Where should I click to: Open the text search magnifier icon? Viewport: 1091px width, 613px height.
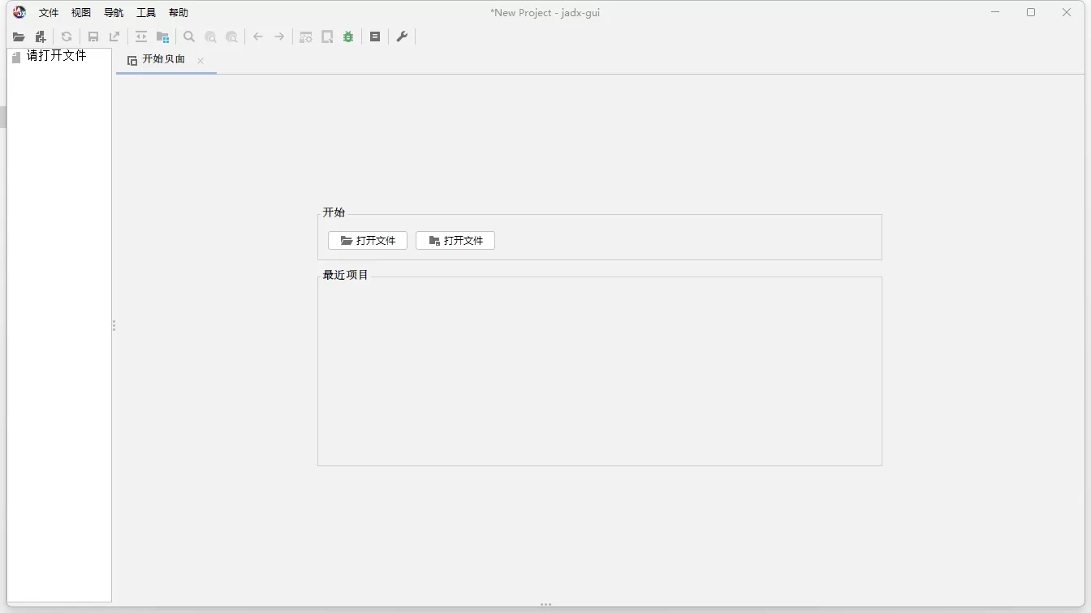click(188, 36)
